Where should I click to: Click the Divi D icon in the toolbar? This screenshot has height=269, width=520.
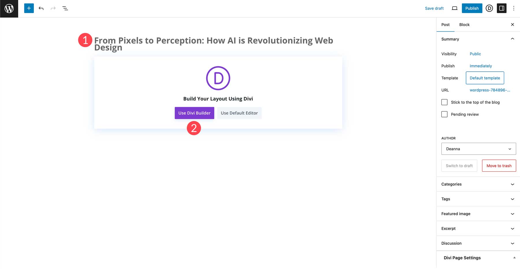(489, 8)
